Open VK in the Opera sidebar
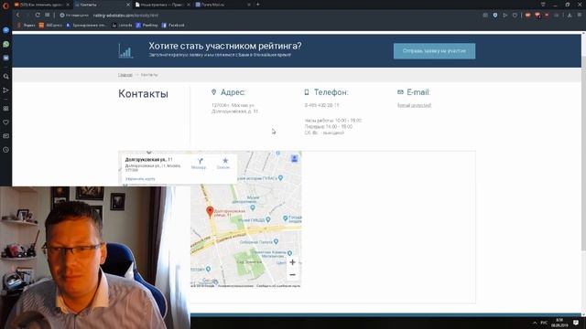Image resolution: width=586 pixels, height=329 pixels. click(x=5, y=58)
